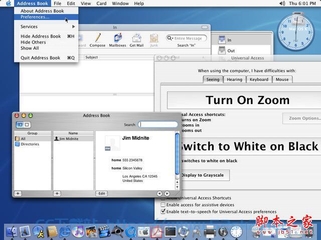The height and width of the screenshot is (240, 321).
Task: Go to previous card arrow in Address Book
Action: (x=159, y=193)
